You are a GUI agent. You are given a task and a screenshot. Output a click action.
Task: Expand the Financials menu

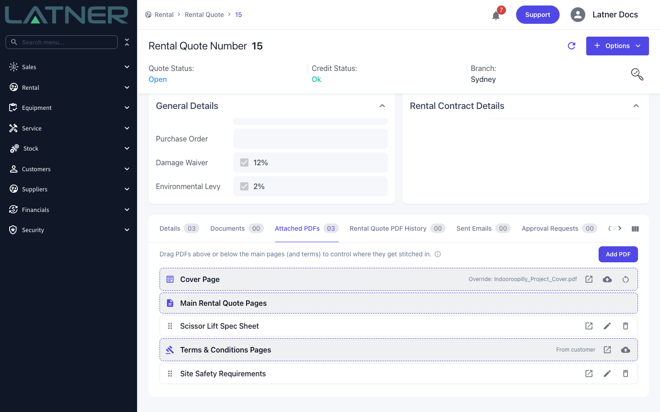point(69,210)
